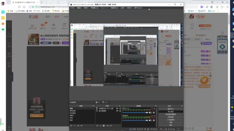
Task: Open the Docks (停靠窗口) menu in OBS
Action: point(94,8)
